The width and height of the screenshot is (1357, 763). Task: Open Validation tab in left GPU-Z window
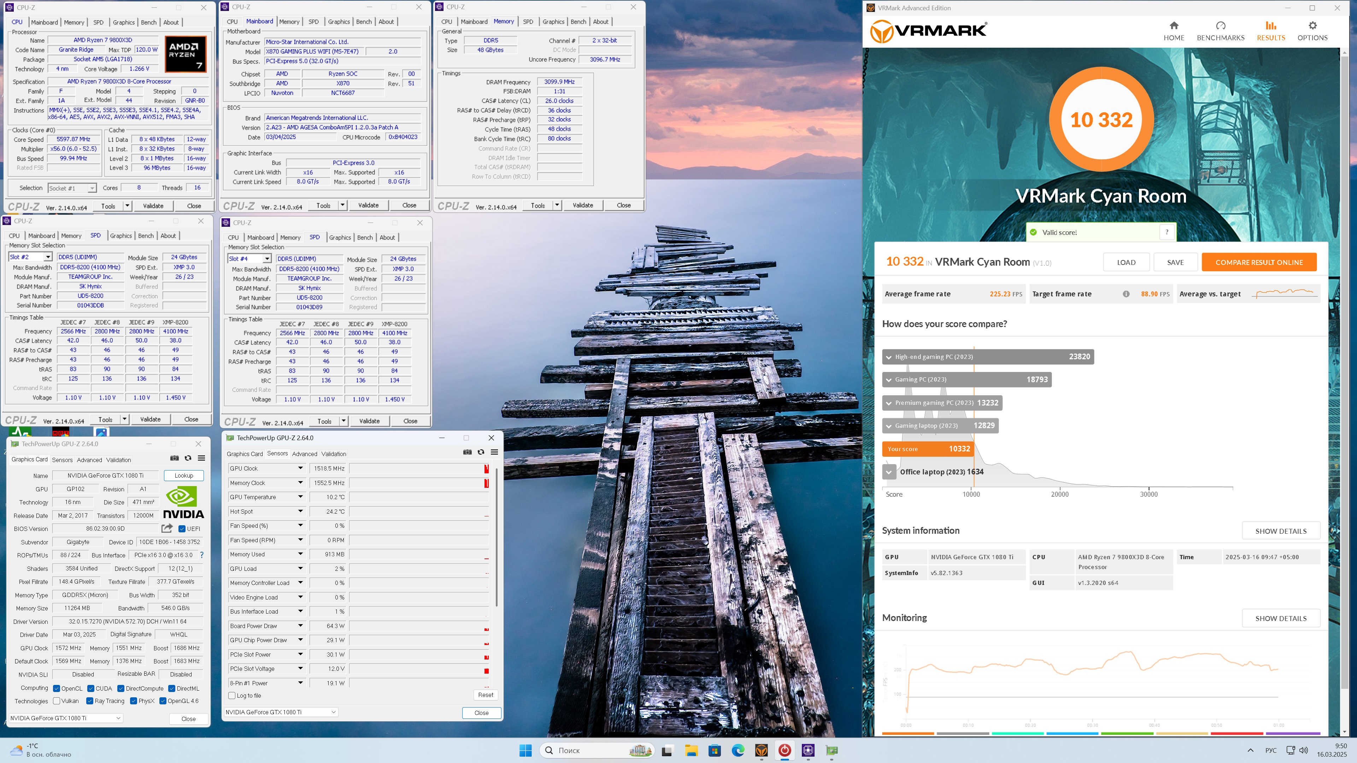tap(118, 460)
